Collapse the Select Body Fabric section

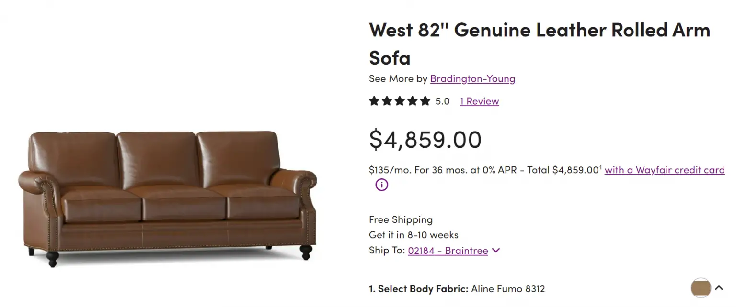719,288
